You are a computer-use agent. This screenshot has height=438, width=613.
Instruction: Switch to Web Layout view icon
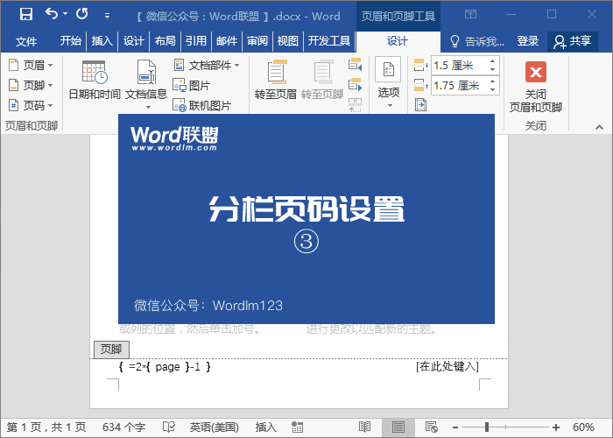pos(431,427)
